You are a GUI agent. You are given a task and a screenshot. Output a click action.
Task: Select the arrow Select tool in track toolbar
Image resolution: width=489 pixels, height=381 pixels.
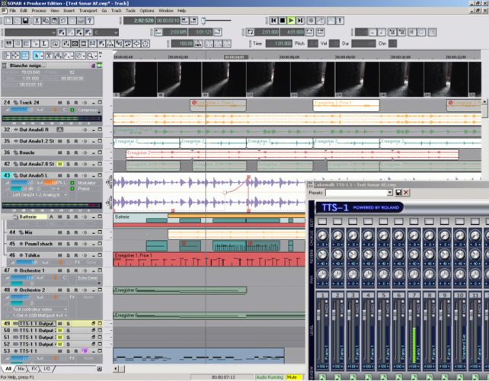click(37, 56)
